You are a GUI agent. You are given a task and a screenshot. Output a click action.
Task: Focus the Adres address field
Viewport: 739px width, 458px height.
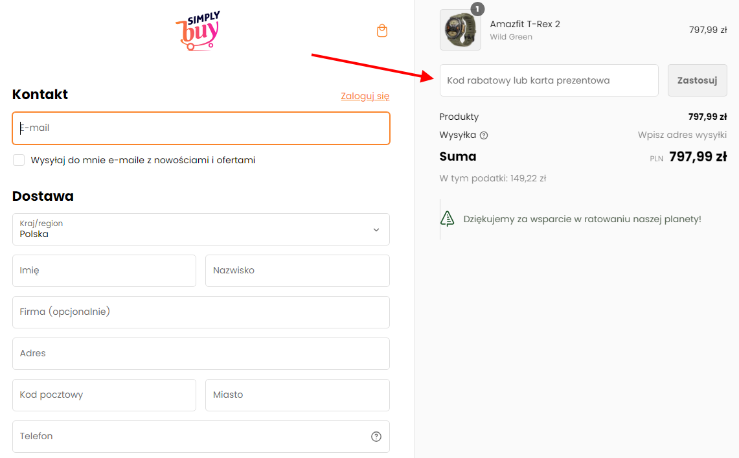click(x=201, y=354)
